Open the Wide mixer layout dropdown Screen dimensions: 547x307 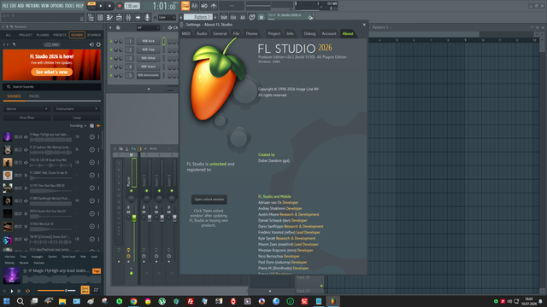159,149
